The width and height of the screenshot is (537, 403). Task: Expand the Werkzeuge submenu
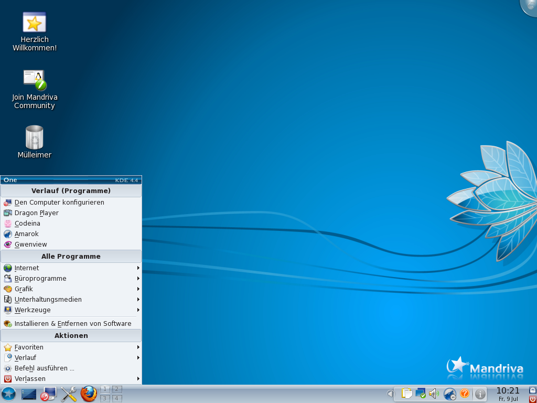(x=31, y=310)
